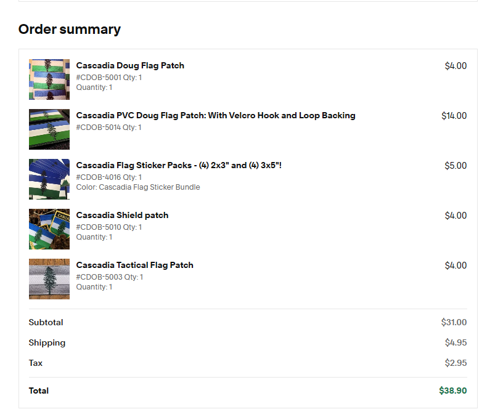Select the $5.00 sticker pack price

coord(455,166)
